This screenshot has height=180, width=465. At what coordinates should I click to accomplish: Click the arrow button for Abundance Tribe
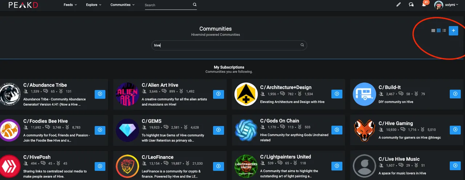tap(100, 94)
